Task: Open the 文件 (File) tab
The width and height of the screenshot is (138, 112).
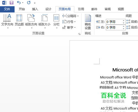Action: pyautogui.click(x=7, y=9)
